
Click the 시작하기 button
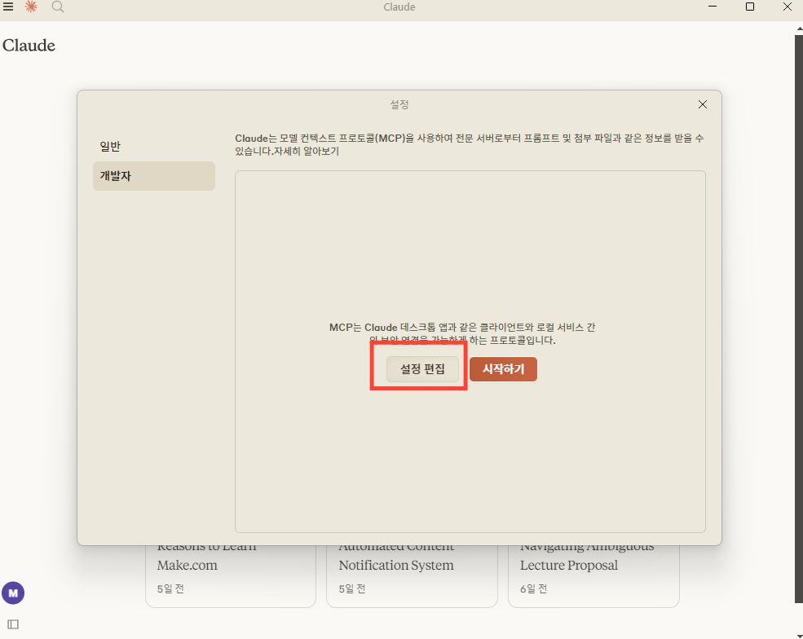point(504,368)
